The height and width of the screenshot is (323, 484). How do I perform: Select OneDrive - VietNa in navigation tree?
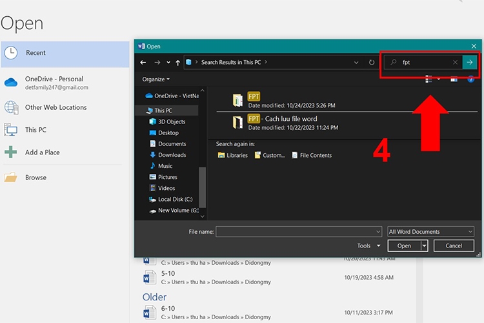tap(172, 96)
